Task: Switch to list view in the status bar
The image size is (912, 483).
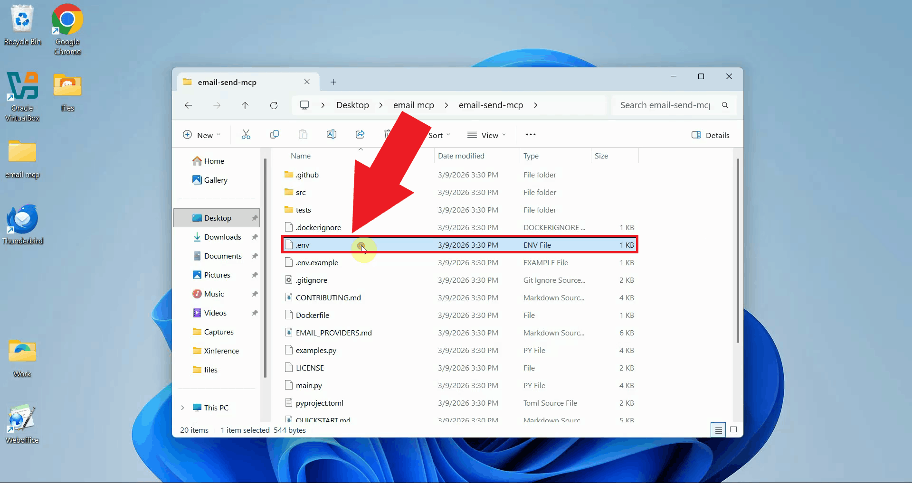Action: pos(718,430)
